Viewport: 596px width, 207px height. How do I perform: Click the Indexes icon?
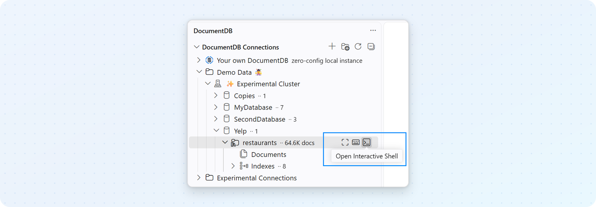(x=244, y=166)
